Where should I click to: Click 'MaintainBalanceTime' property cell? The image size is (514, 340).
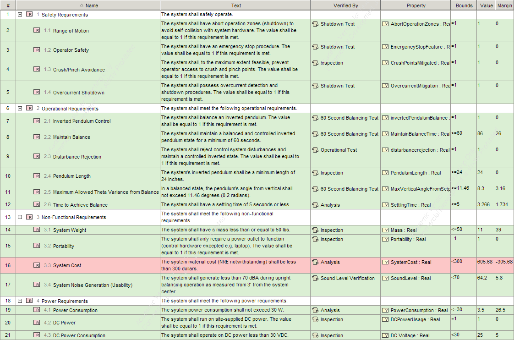coord(416,137)
